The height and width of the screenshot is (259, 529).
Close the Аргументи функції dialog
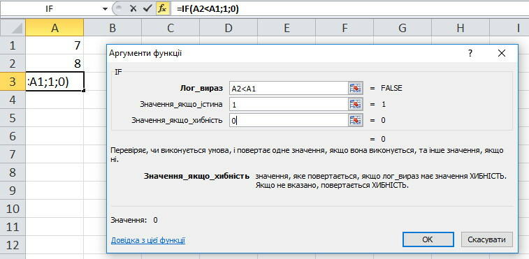pos(502,53)
